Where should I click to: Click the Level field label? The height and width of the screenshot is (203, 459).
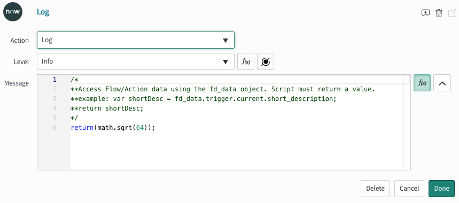tap(21, 62)
